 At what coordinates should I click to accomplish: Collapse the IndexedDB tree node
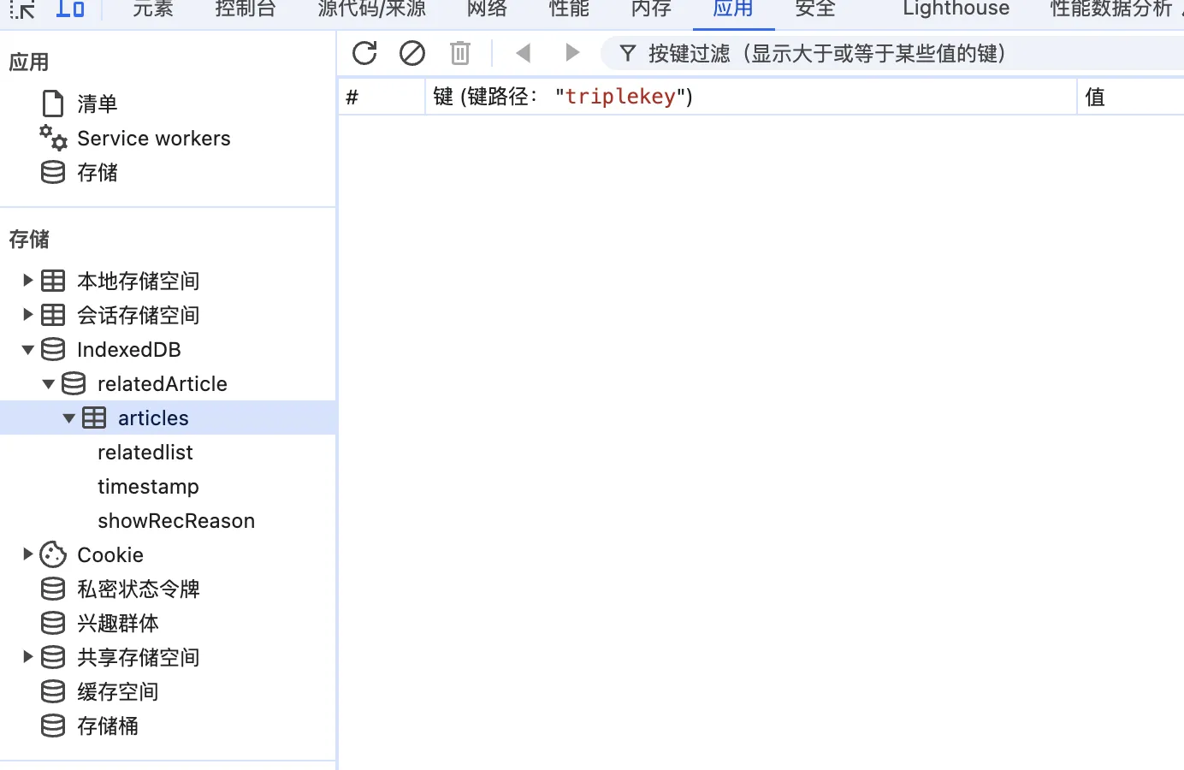click(27, 349)
